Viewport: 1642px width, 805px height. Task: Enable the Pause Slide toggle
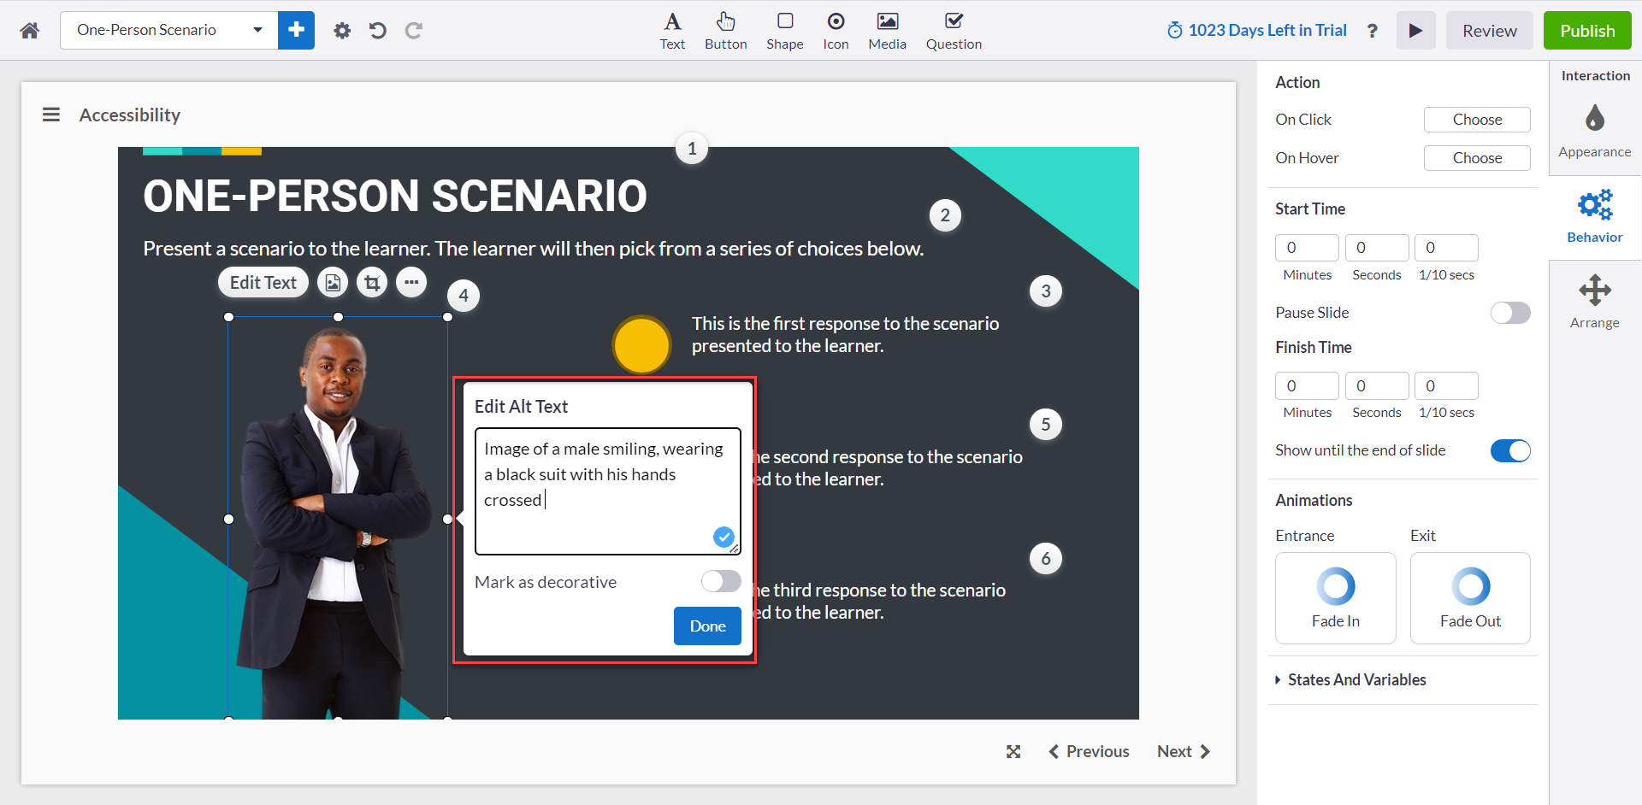click(x=1510, y=313)
